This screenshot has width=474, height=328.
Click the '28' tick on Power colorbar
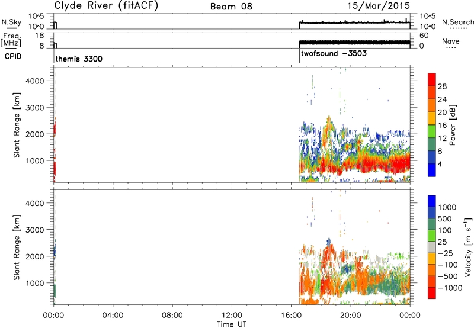pyautogui.click(x=442, y=86)
